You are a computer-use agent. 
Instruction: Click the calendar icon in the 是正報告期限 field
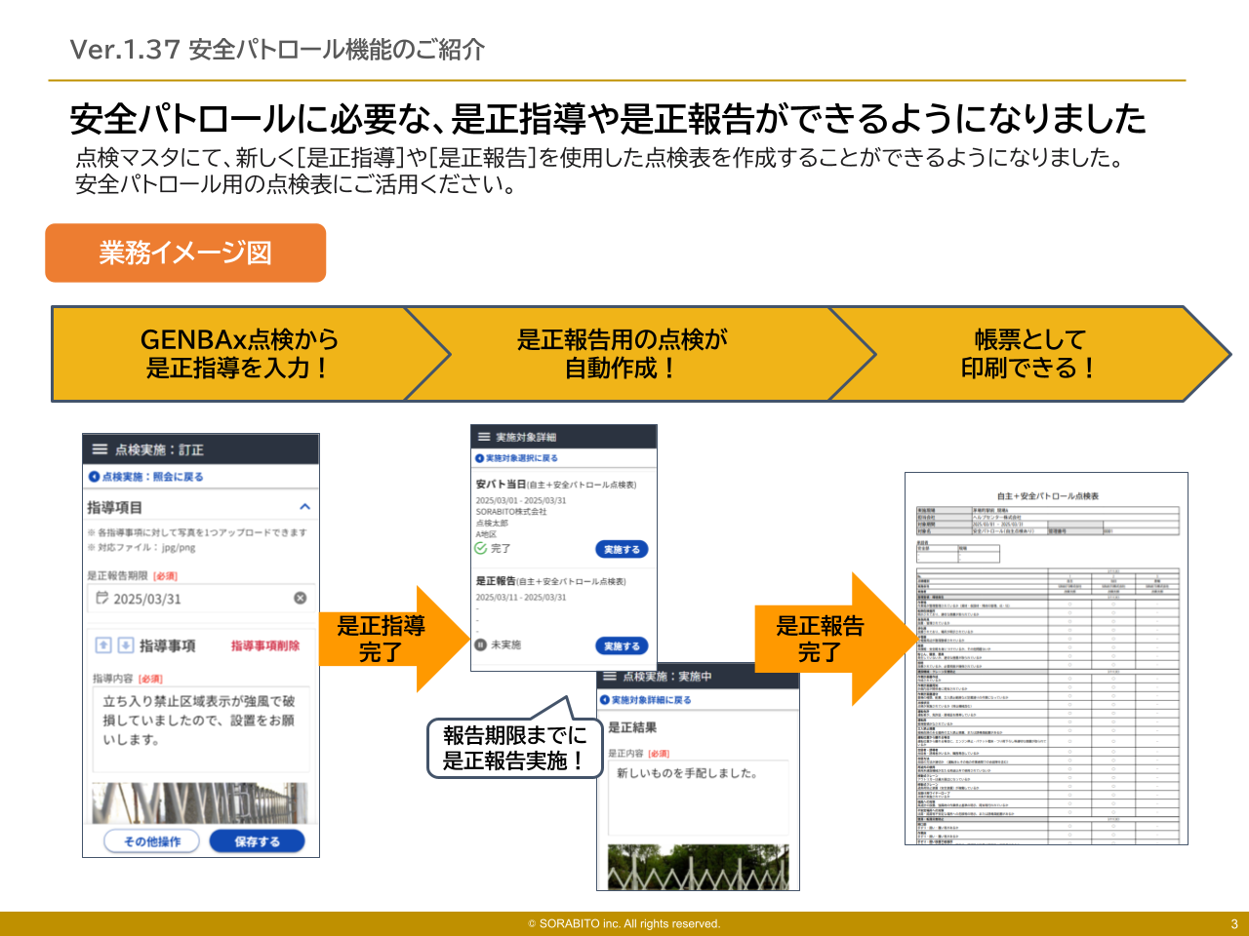[x=101, y=599]
